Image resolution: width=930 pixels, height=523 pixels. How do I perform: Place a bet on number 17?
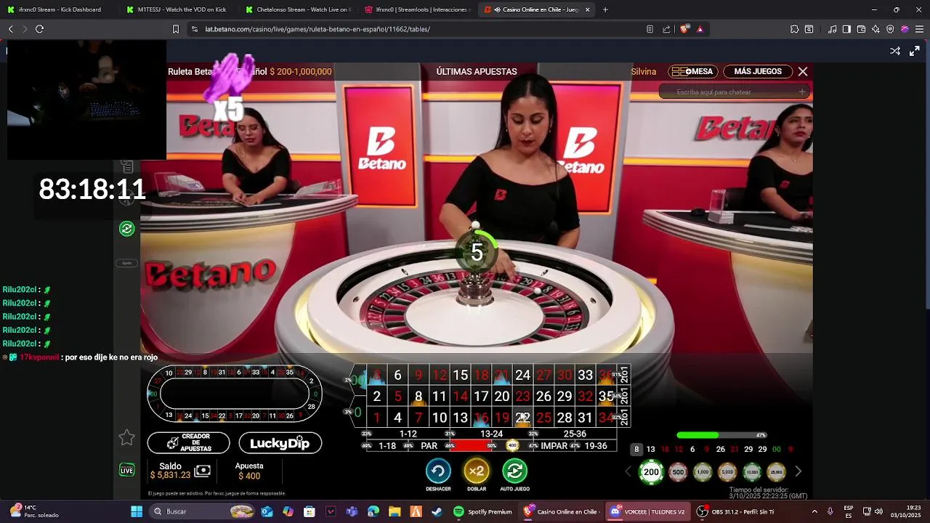click(x=481, y=397)
